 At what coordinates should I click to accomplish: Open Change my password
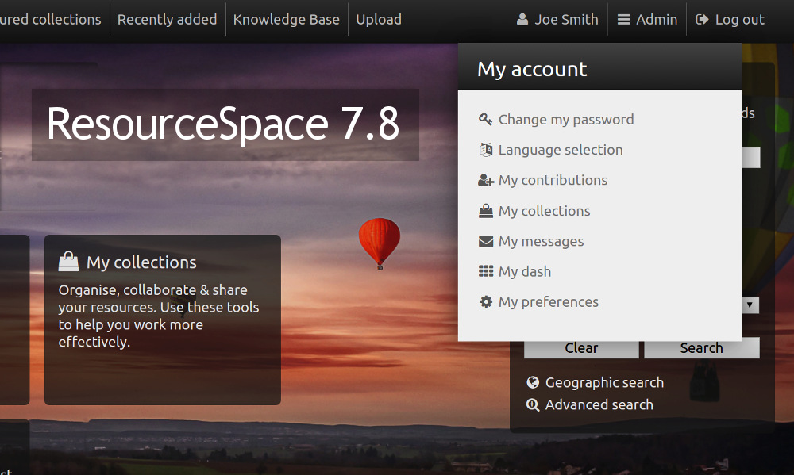pos(566,120)
